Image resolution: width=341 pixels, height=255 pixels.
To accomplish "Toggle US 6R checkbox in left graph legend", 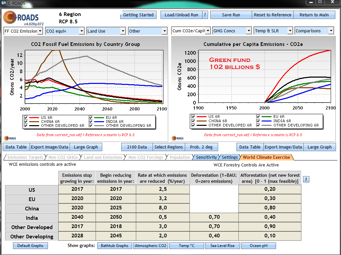I will point(26,118).
